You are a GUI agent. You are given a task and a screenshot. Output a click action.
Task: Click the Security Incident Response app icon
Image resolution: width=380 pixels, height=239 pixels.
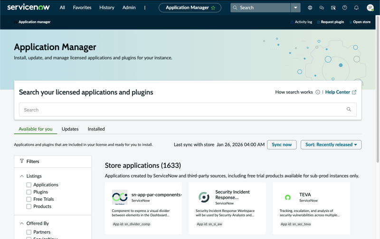pos(204,197)
